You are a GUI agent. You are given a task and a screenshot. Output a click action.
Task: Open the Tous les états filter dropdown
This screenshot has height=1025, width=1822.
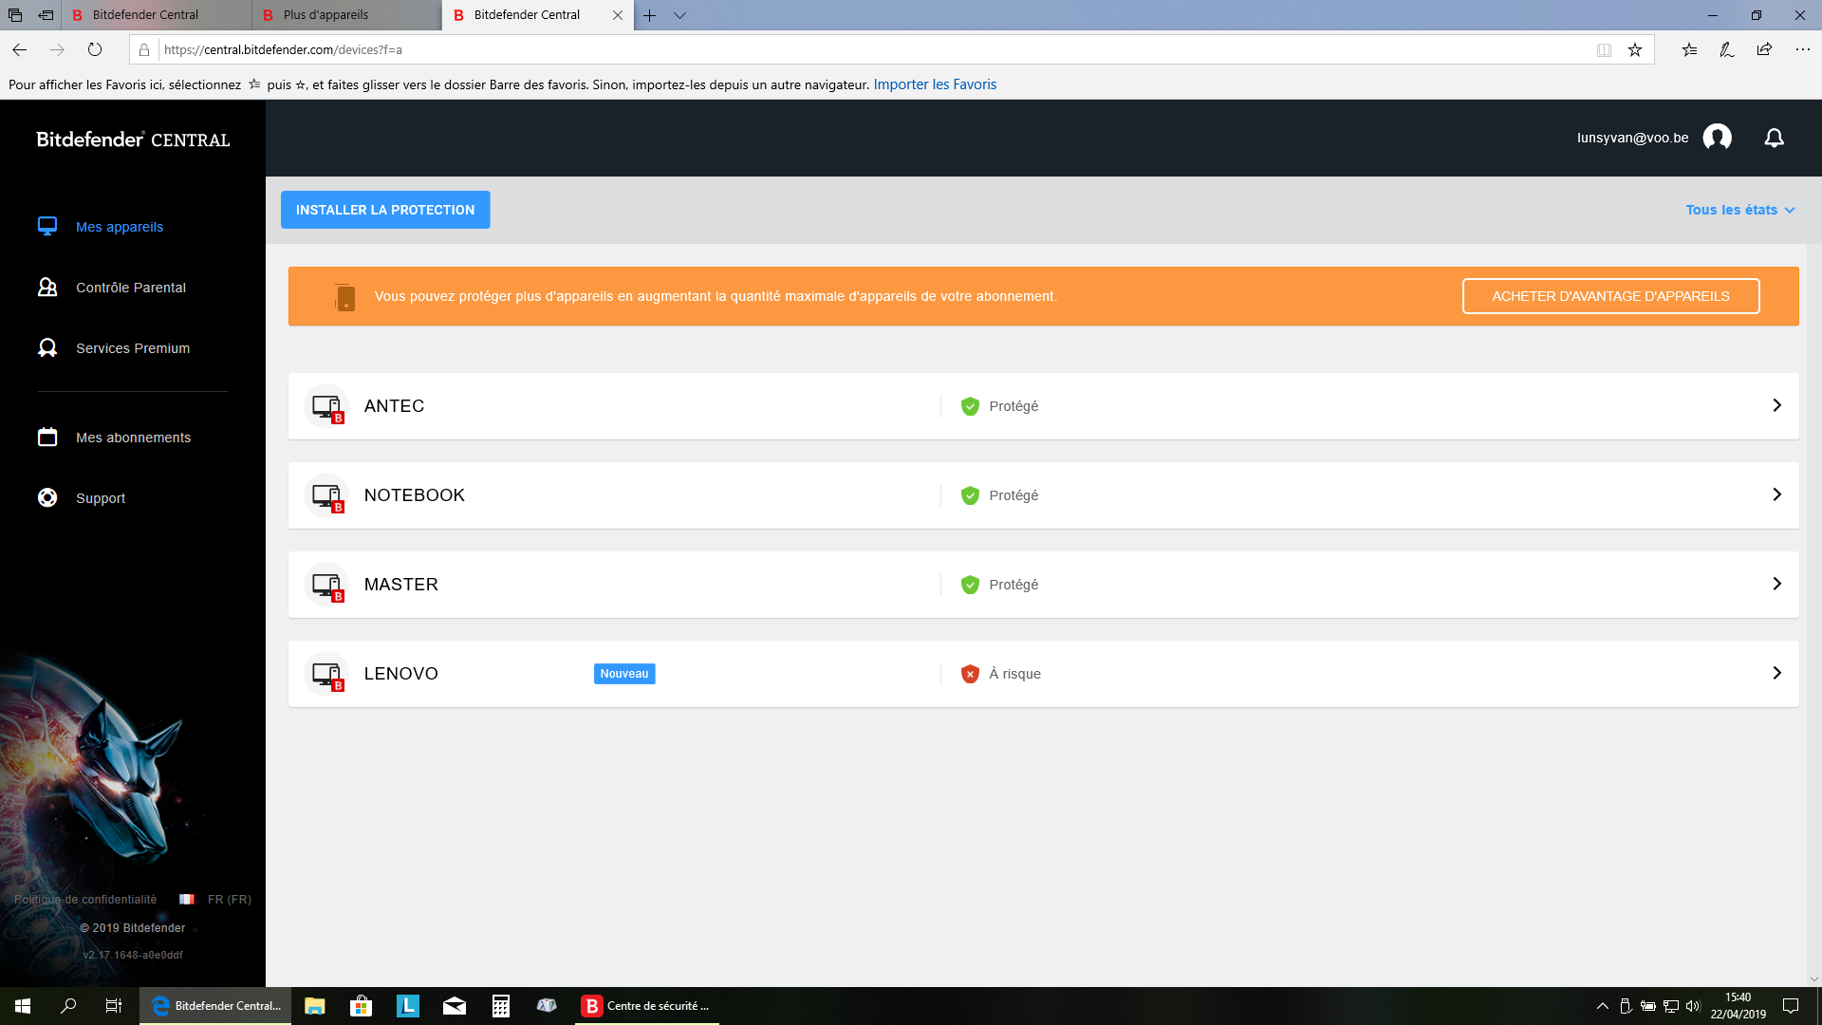click(x=1740, y=210)
